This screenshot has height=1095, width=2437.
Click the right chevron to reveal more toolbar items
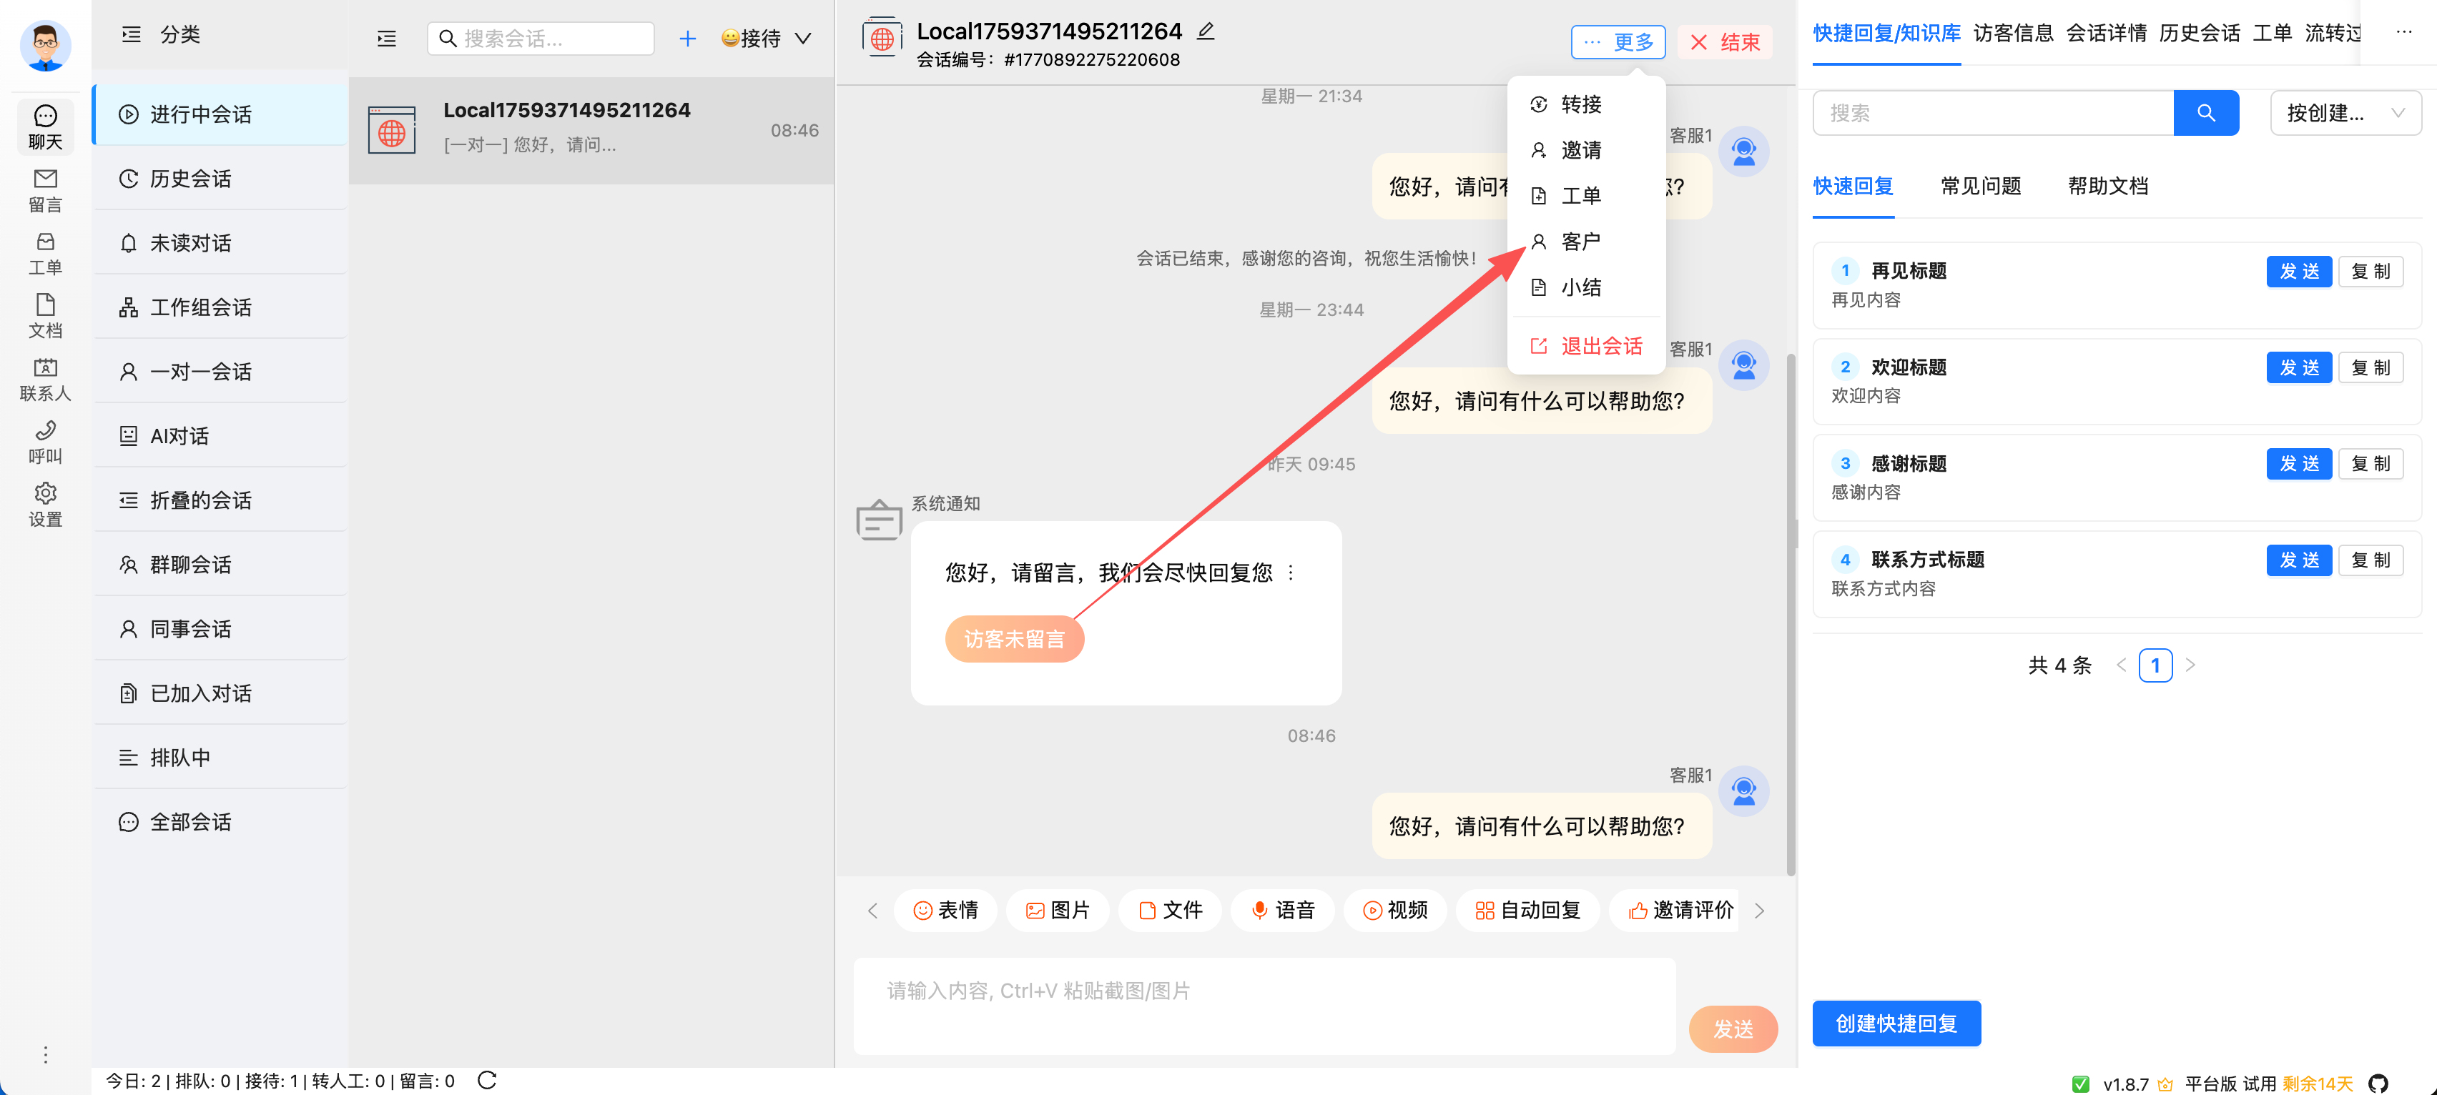1760,910
